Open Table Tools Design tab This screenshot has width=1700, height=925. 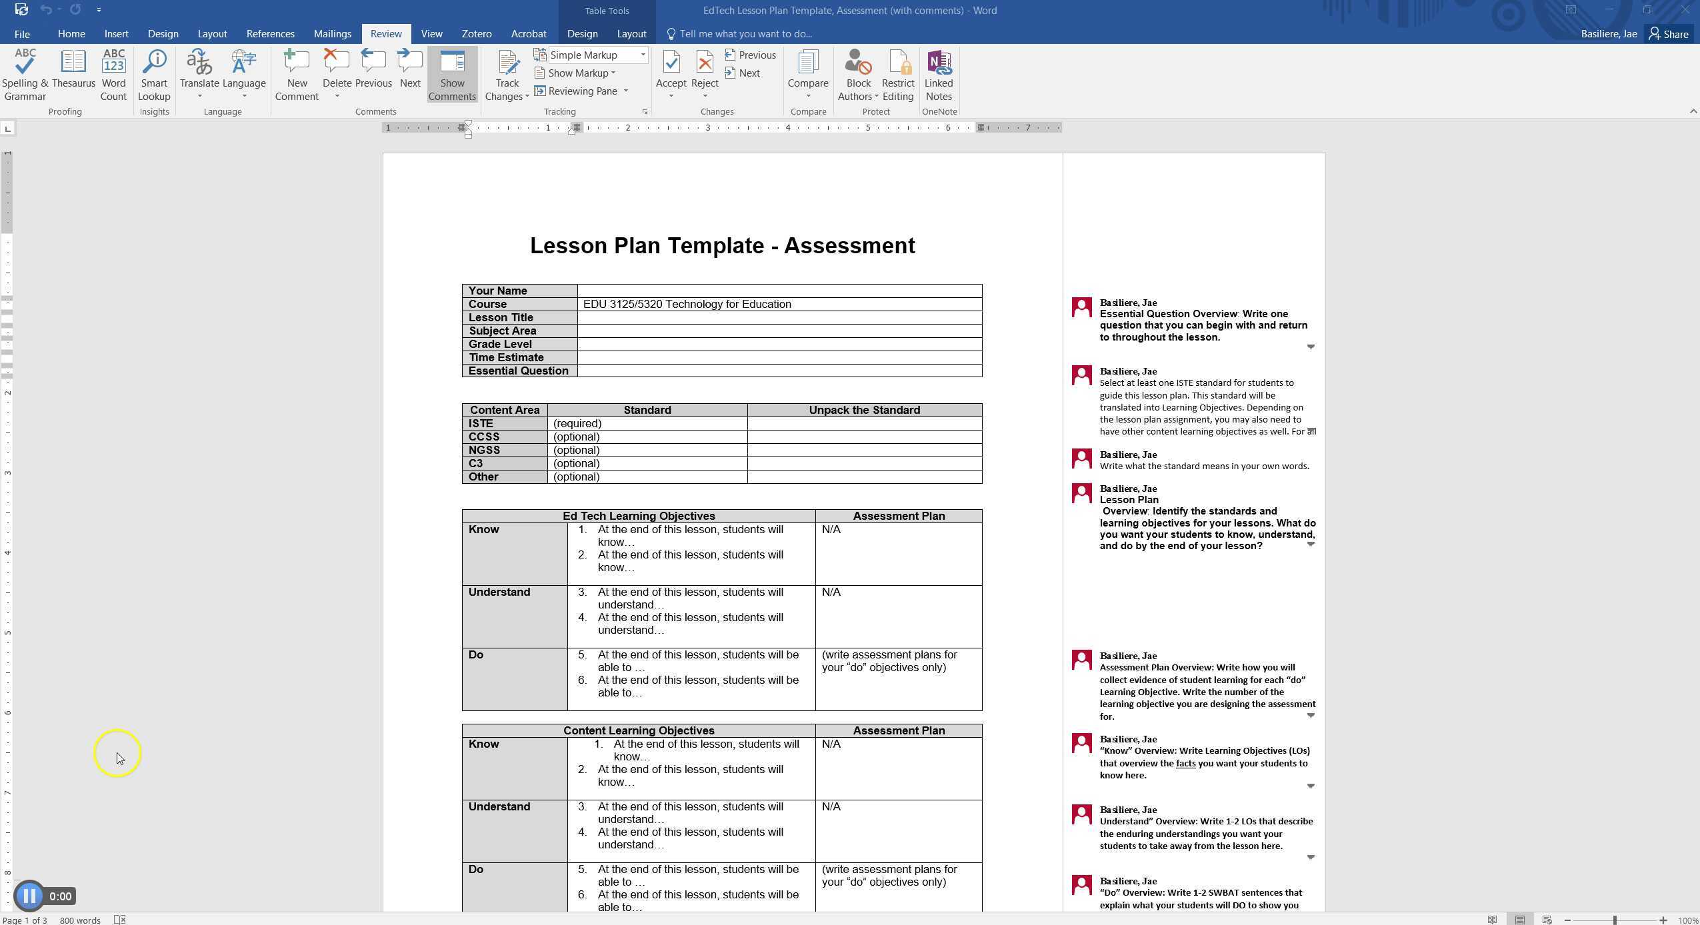click(x=582, y=33)
